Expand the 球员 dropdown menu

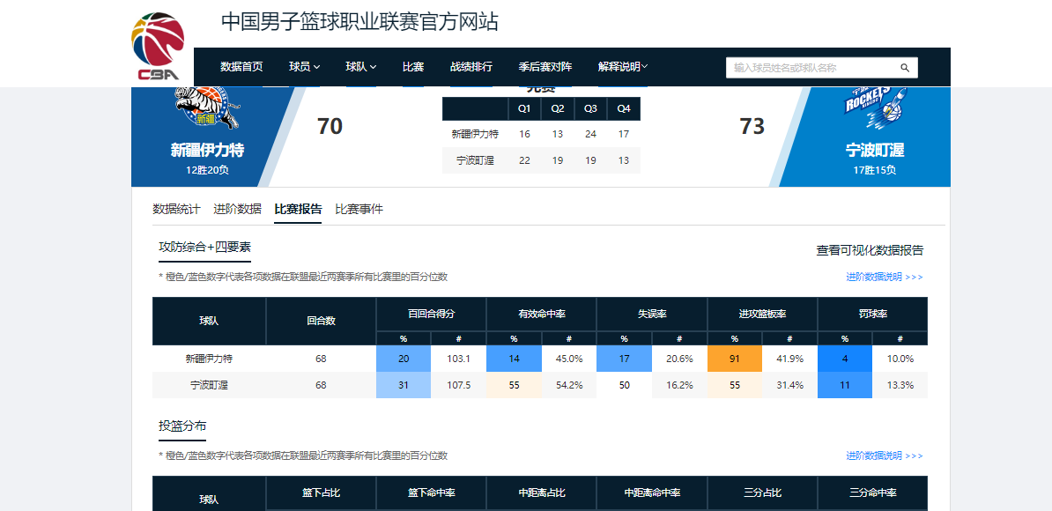tap(304, 67)
